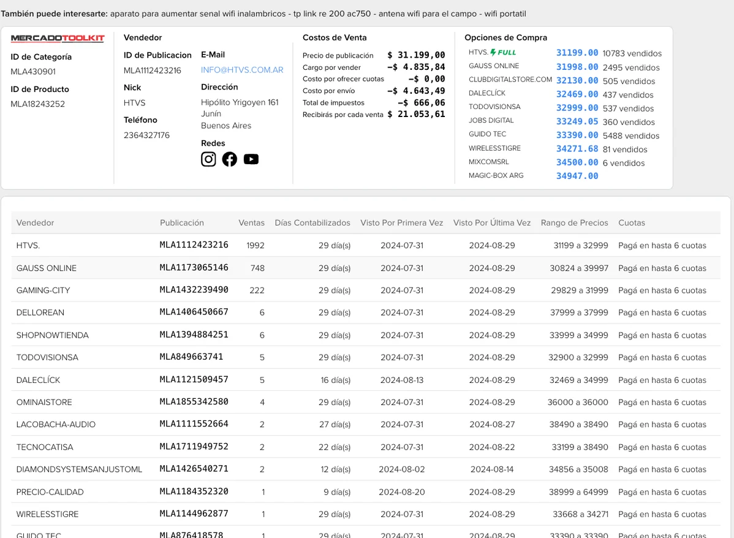Open the 33390.00 GUIDO TEC price link
Image resolution: width=734 pixels, height=538 pixels.
tap(577, 135)
